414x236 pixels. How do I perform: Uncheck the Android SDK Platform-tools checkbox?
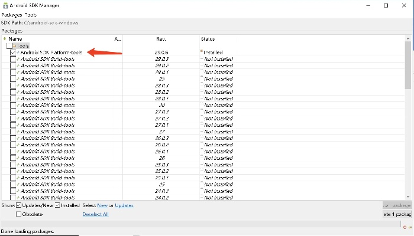click(x=13, y=53)
